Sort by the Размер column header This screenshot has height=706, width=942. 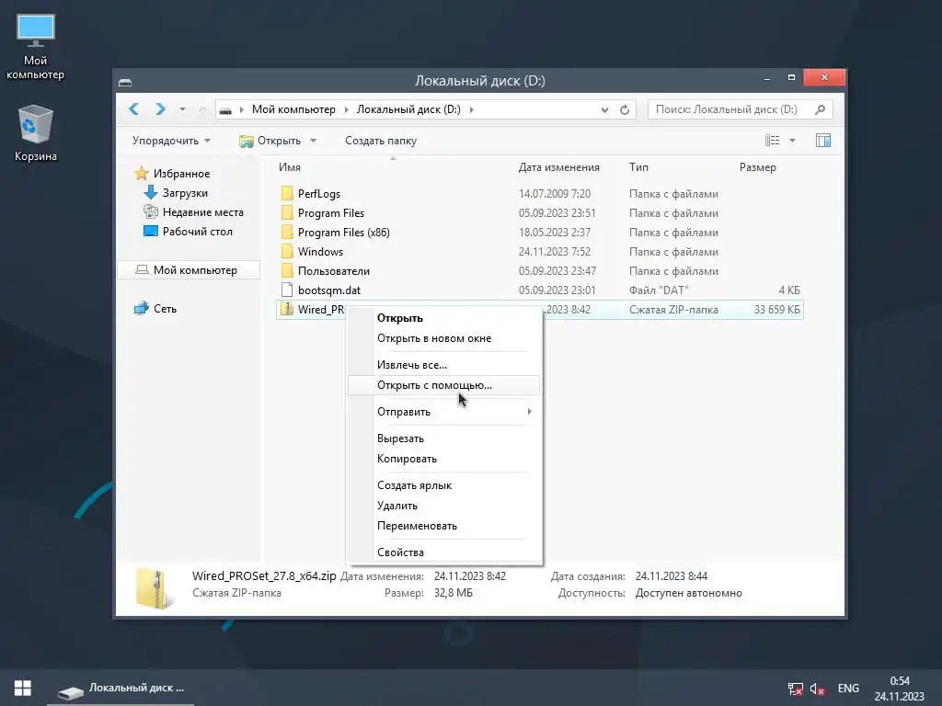(x=758, y=167)
